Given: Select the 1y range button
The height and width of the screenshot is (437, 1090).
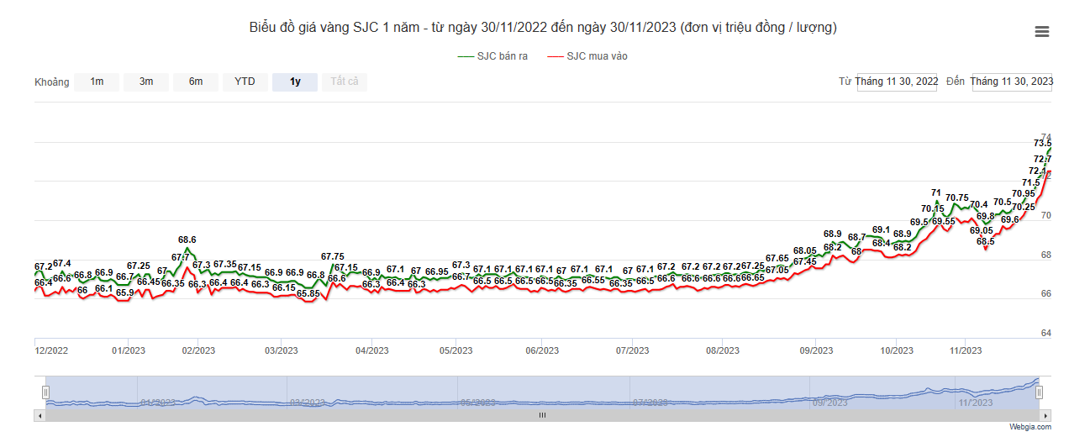Looking at the screenshot, I should point(295,82).
